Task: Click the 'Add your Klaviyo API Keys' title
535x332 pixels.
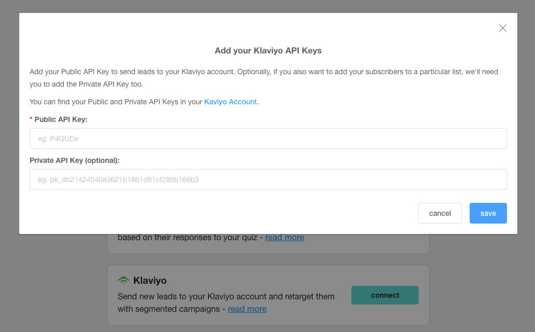Action: coord(268,50)
